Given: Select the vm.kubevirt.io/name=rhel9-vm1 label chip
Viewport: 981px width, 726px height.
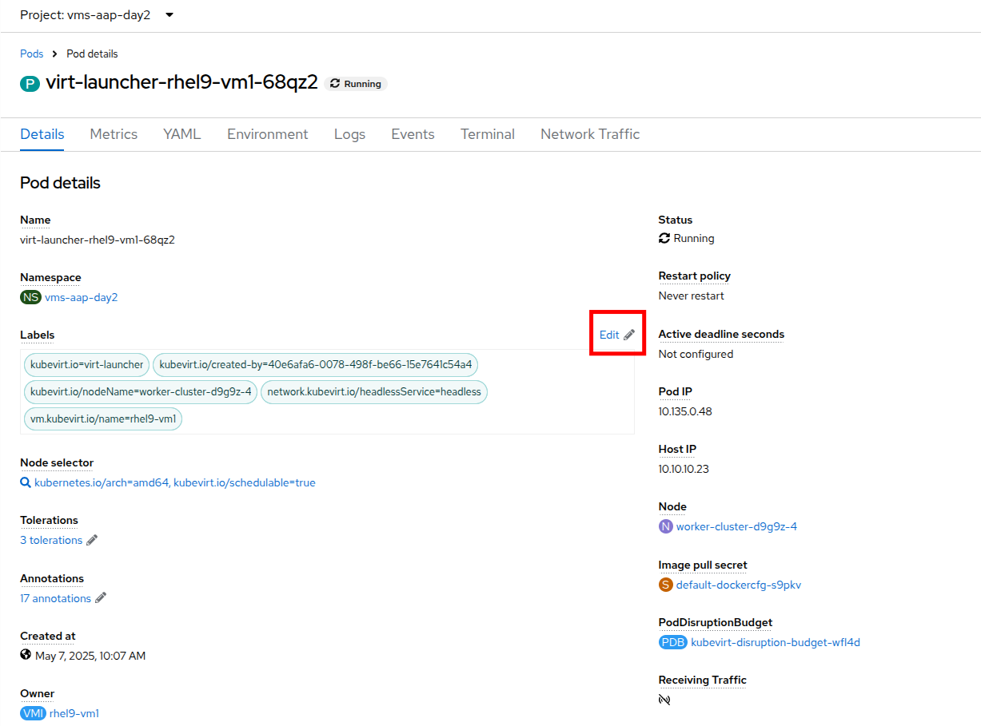Looking at the screenshot, I should [x=103, y=419].
